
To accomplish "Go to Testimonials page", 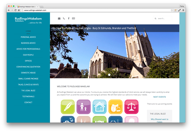I will coord(28,96).
